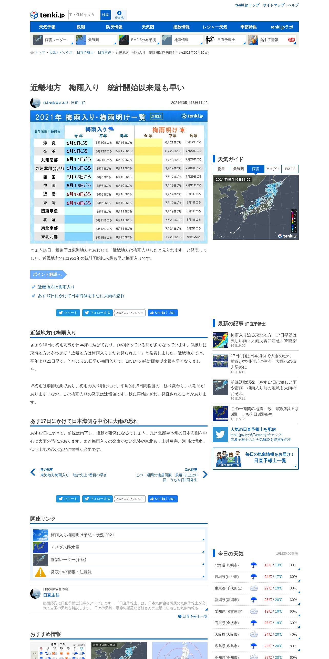
Task: Click the author avatar near the article title
Action: [35, 103]
